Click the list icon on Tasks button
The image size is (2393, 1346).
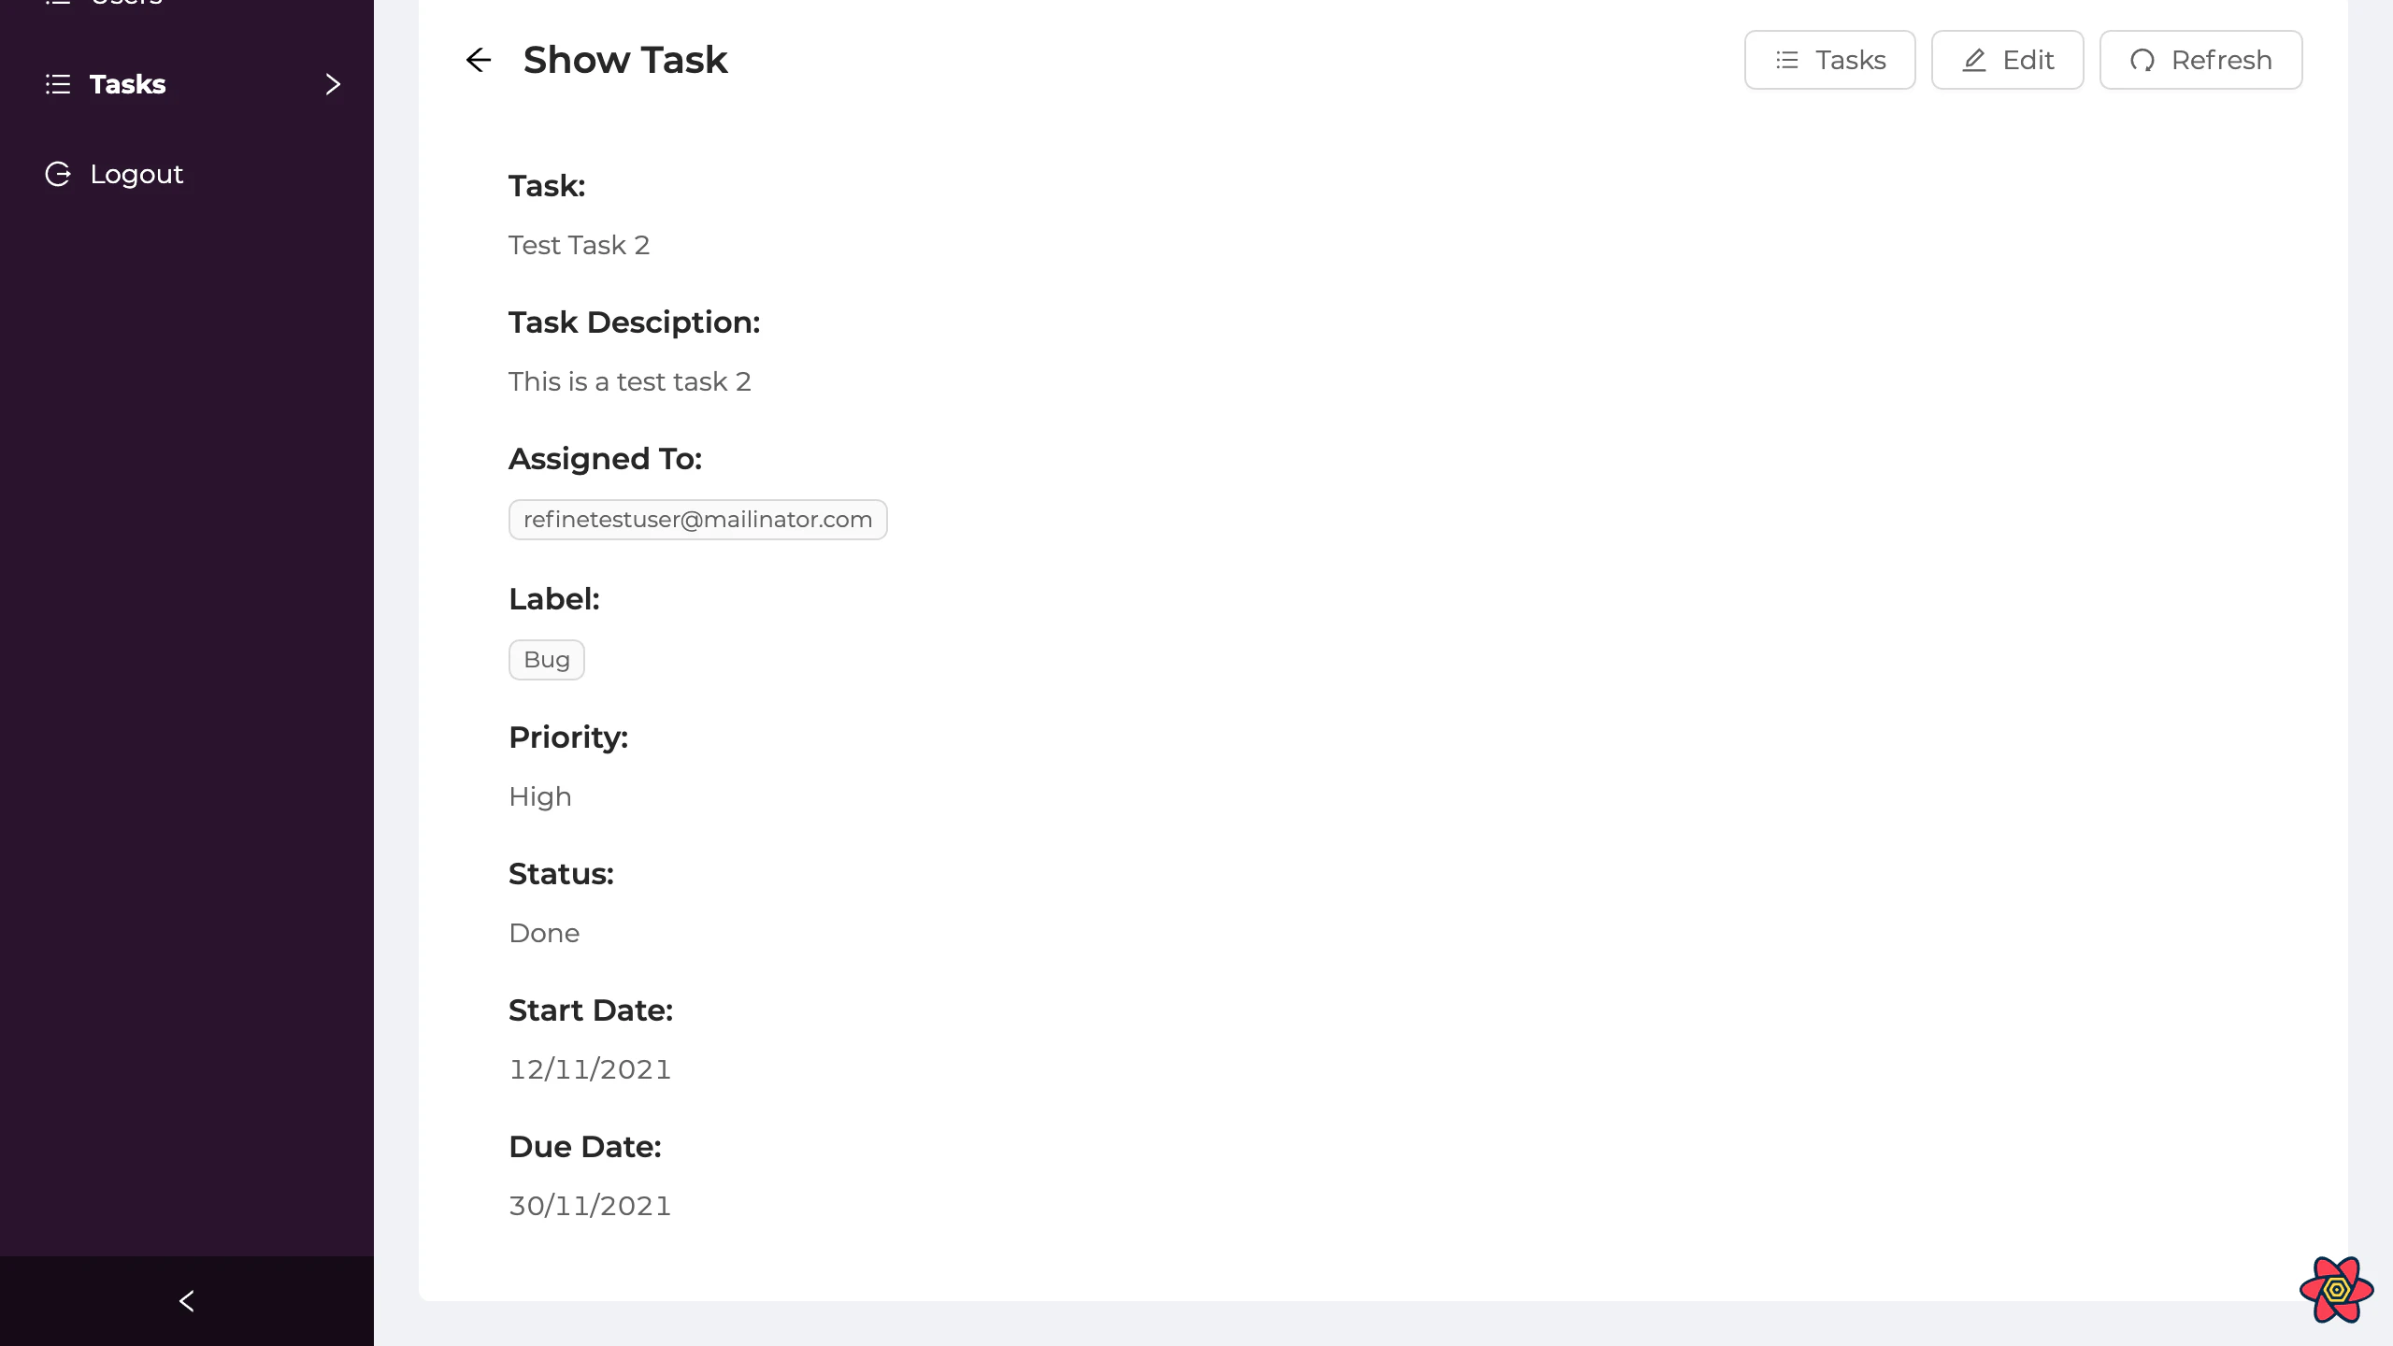tap(1786, 60)
